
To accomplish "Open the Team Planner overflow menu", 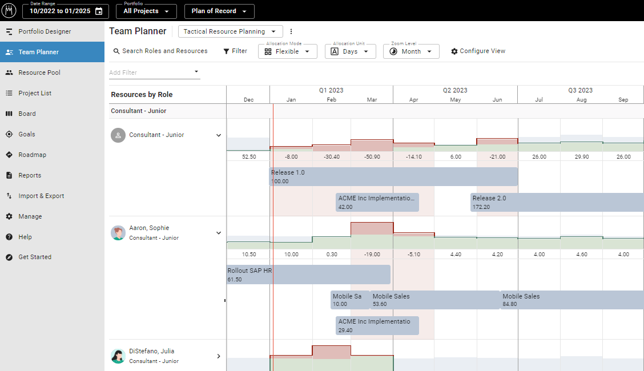I will pyautogui.click(x=291, y=31).
